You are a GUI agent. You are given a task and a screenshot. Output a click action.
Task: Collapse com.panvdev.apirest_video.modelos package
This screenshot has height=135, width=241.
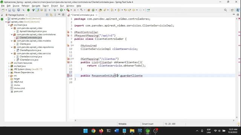(12, 41)
